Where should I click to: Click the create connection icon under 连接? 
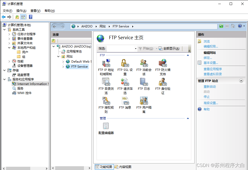point(54,41)
